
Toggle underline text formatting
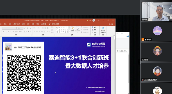[x=8, y=32]
